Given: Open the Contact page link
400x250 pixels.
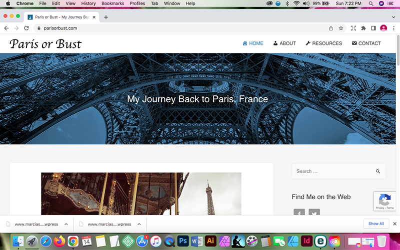Looking at the screenshot, I should point(366,43).
